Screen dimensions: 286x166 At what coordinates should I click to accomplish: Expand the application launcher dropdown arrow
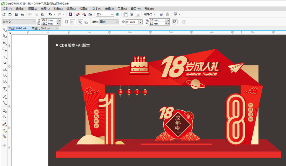point(180,14)
